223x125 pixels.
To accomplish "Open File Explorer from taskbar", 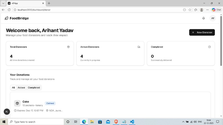I will 92,122.
